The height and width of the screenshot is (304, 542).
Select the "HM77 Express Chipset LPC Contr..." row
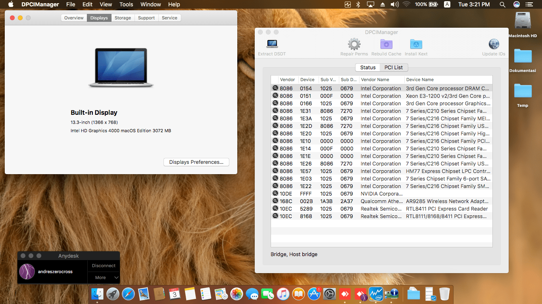[x=382, y=171]
